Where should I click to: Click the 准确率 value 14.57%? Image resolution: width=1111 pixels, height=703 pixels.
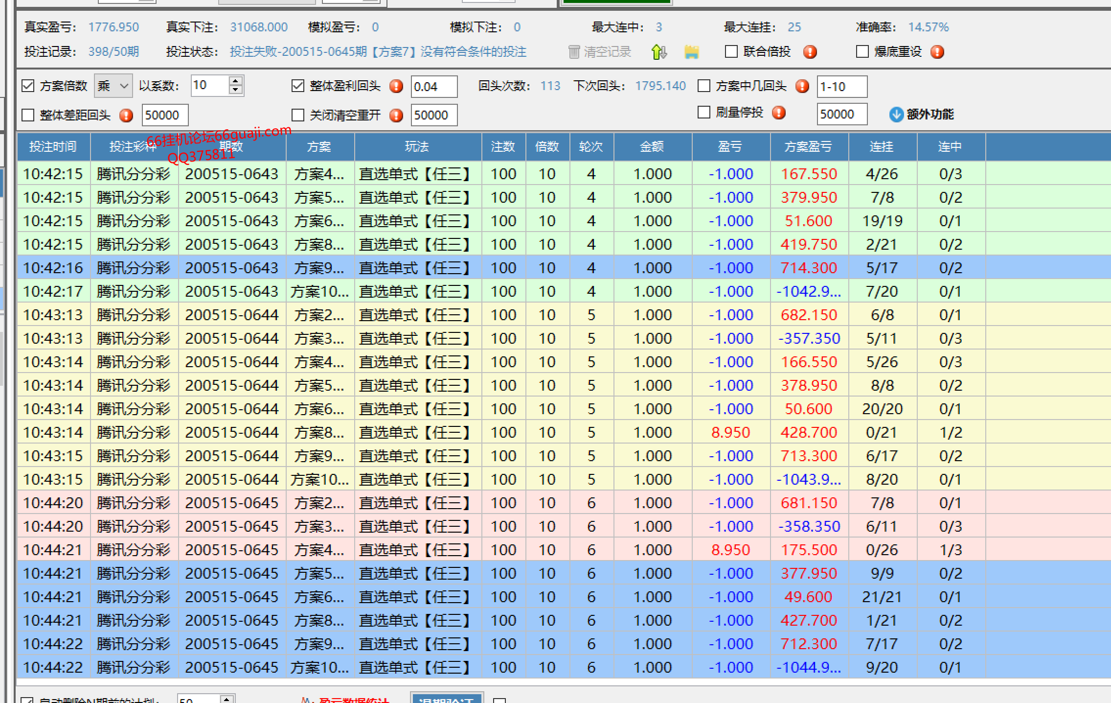click(929, 27)
